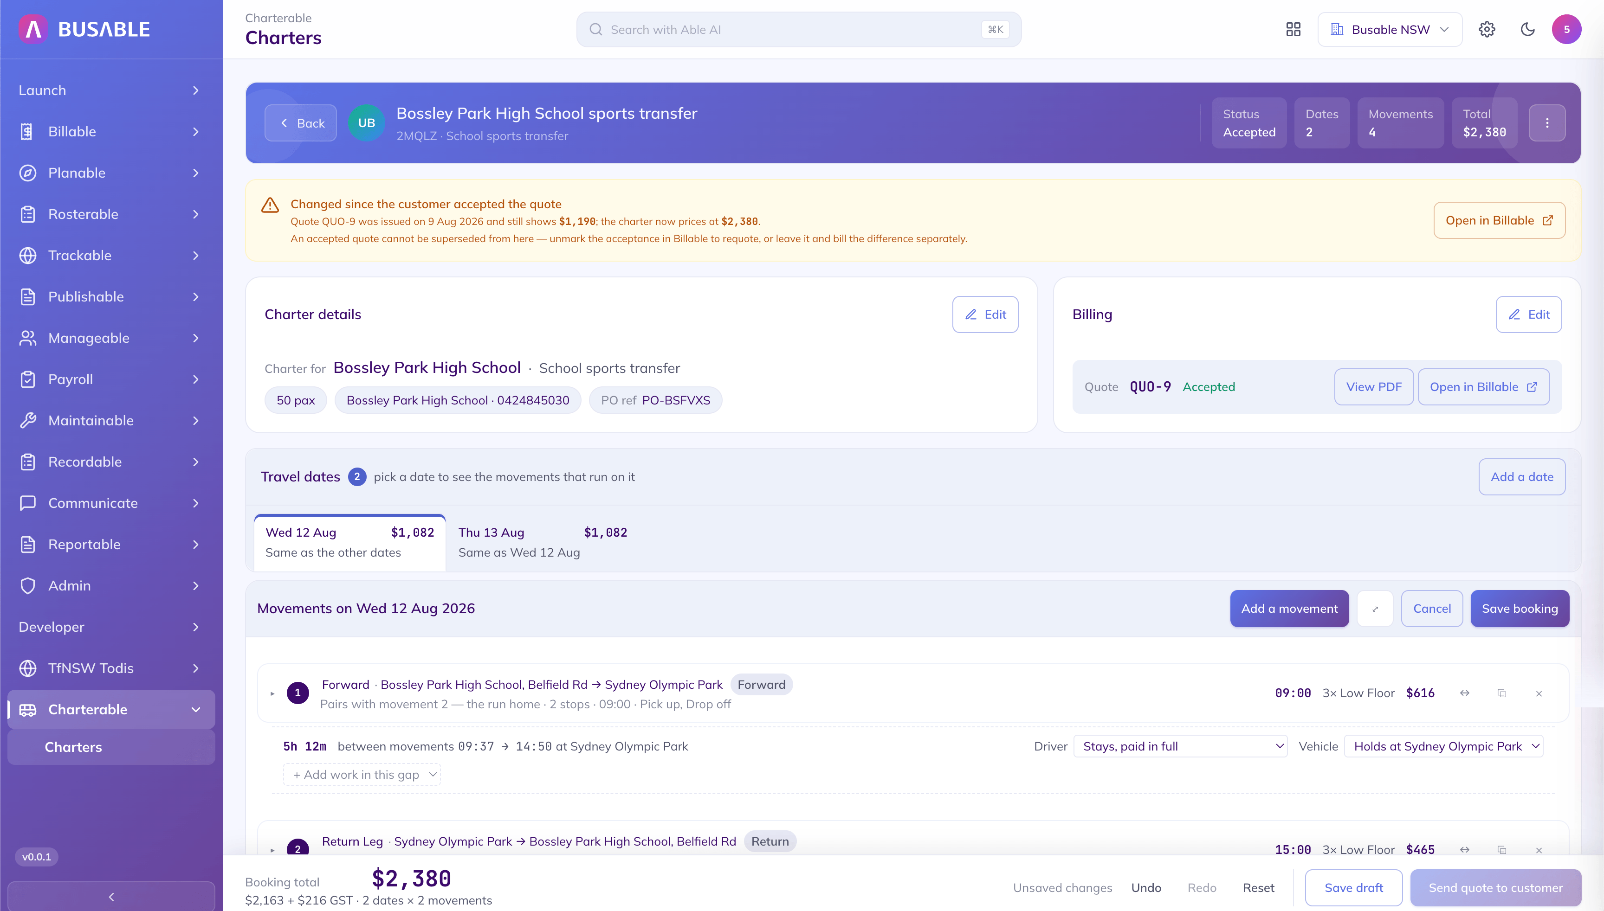View PDF for quote QUO-9
The image size is (1604, 911).
click(1374, 387)
